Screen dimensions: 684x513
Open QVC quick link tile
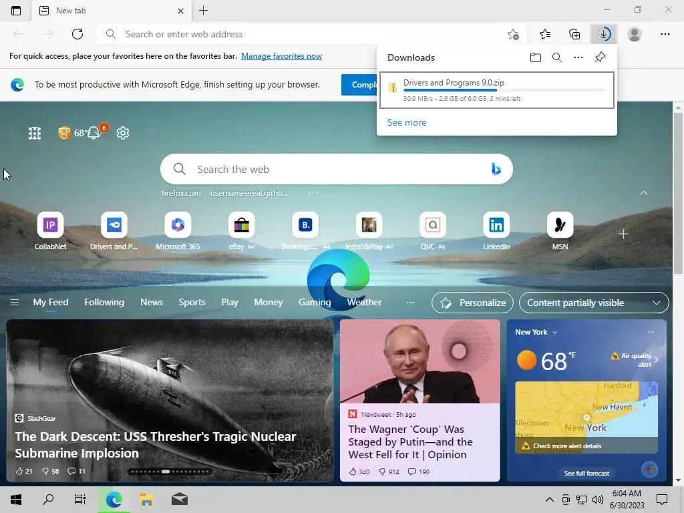point(433,231)
